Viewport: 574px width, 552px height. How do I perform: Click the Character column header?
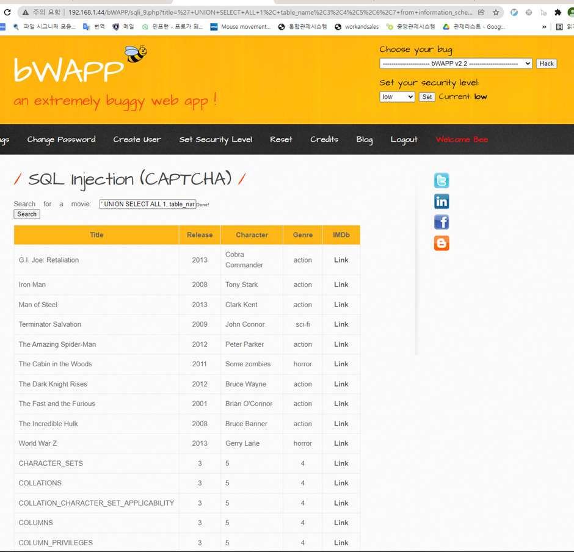[x=252, y=235]
